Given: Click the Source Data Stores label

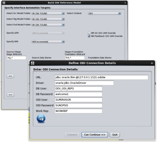Looking at the screenshot, I should [42, 58].
